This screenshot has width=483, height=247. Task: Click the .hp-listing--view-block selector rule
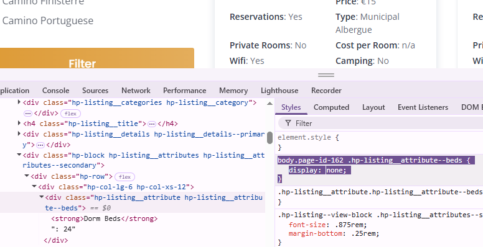click(380, 215)
